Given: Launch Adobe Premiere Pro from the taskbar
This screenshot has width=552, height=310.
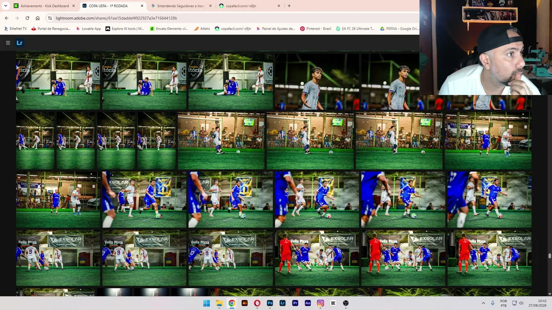Looking at the screenshot, I should coord(295,303).
